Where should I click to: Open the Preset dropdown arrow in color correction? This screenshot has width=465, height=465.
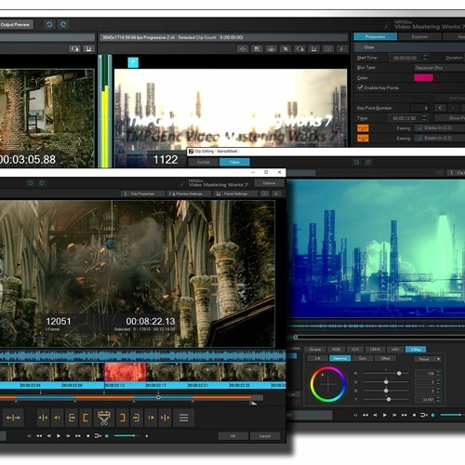point(439,359)
